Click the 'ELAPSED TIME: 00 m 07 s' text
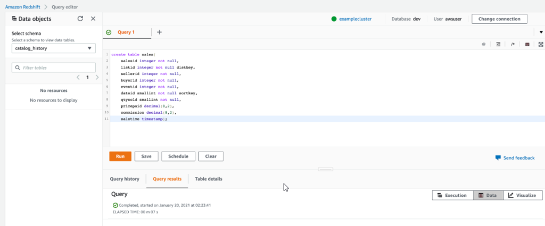This screenshot has width=545, height=226. (x=136, y=212)
